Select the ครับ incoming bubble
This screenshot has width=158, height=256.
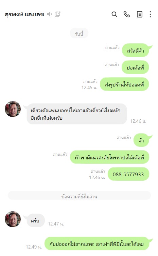click(x=35, y=221)
